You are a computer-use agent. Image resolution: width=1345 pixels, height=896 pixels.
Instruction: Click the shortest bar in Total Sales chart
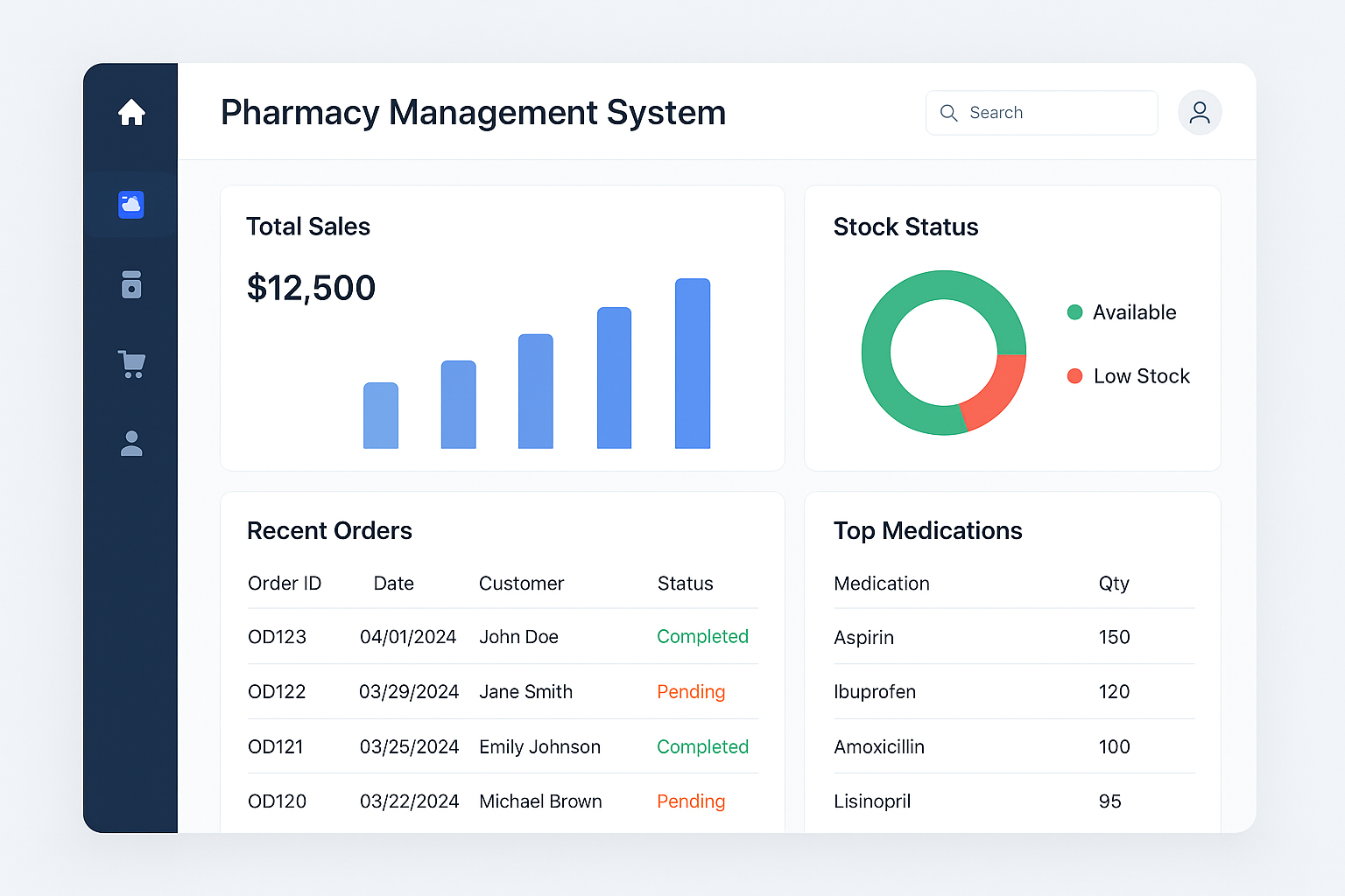(381, 416)
